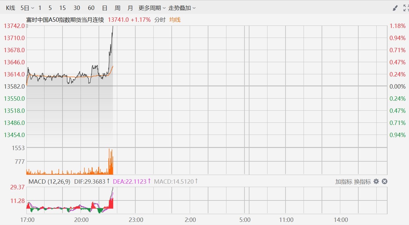Select the 30 minute period
Viewport: 409px width, 225px height.
(77, 8)
